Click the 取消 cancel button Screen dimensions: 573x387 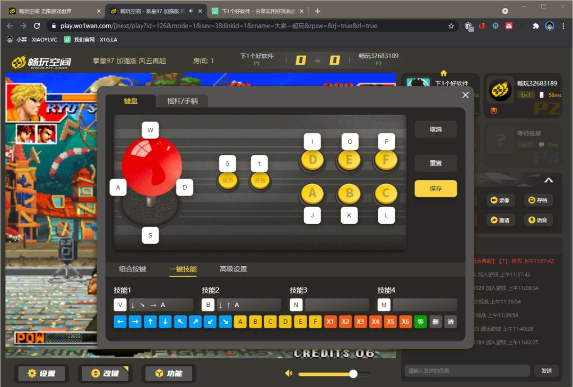point(436,129)
